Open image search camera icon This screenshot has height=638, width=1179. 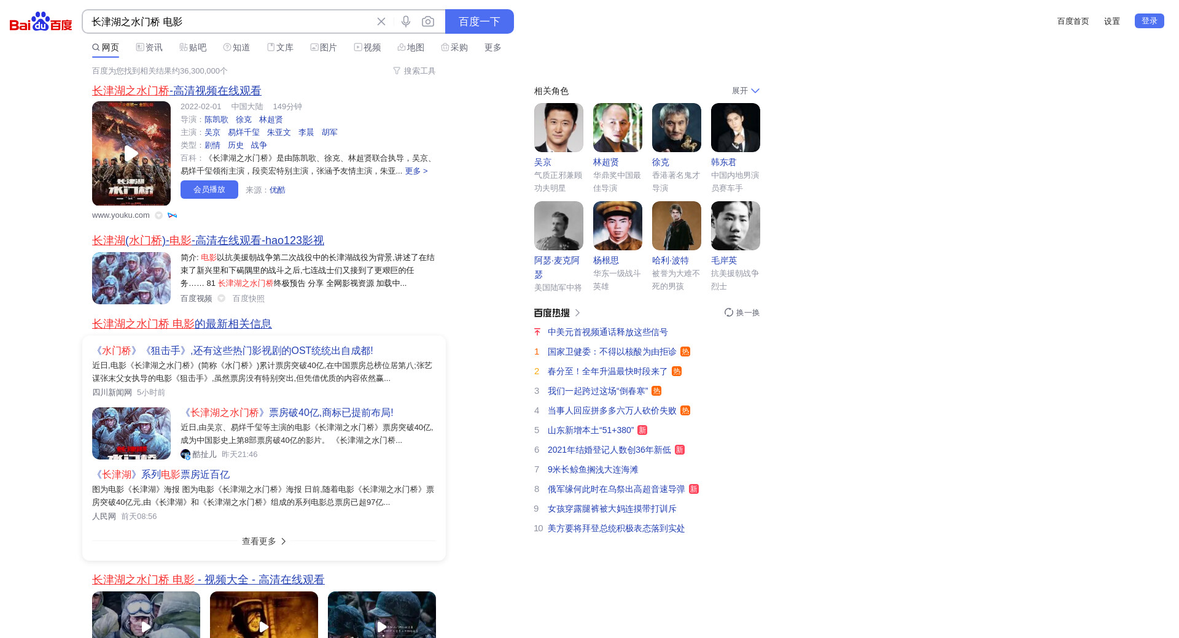pyautogui.click(x=428, y=21)
